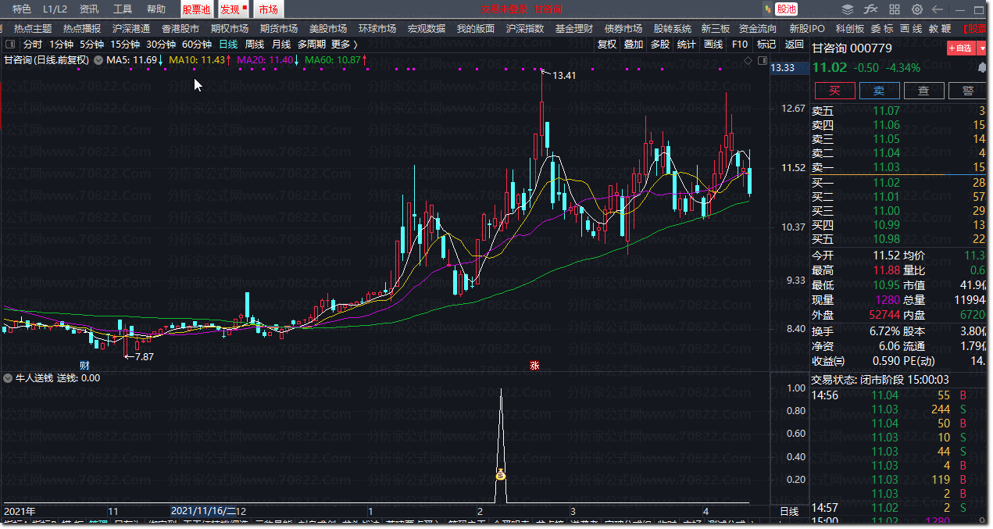993x529 pixels.
Task: Open 新股IPO in navigation bar
Action: click(807, 28)
